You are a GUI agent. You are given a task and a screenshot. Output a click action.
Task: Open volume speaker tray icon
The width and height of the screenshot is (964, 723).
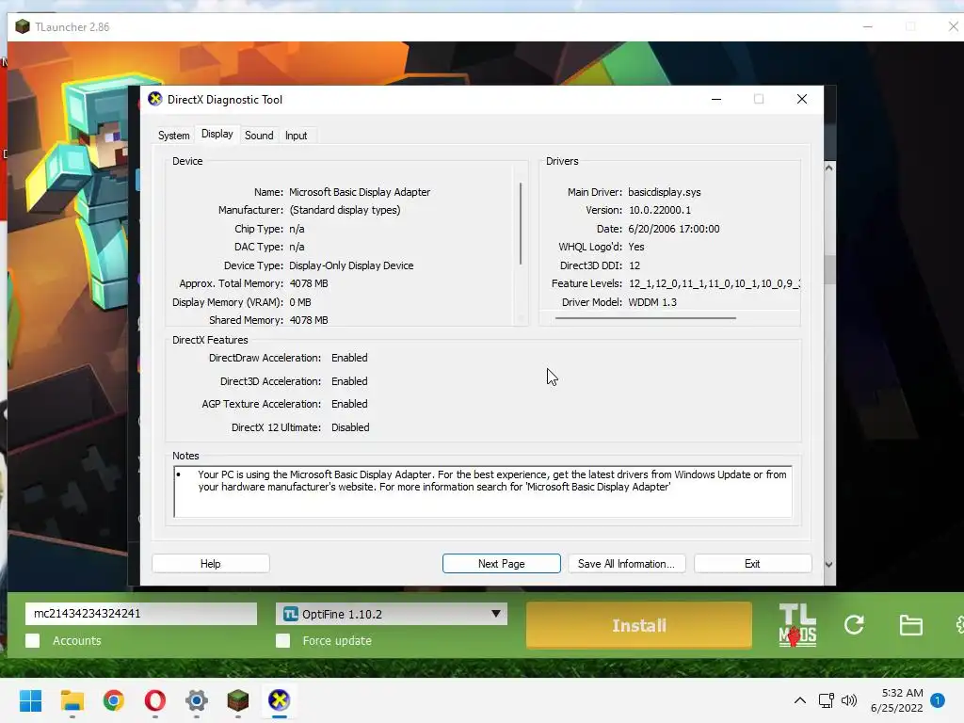point(849,700)
